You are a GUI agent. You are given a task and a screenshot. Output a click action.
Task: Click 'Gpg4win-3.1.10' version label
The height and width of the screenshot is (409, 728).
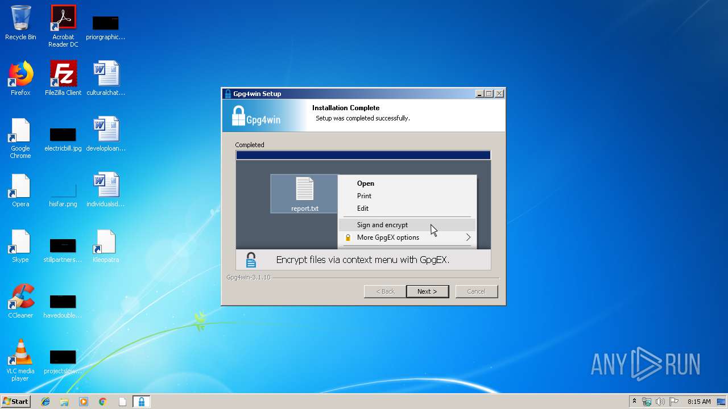[x=249, y=277]
